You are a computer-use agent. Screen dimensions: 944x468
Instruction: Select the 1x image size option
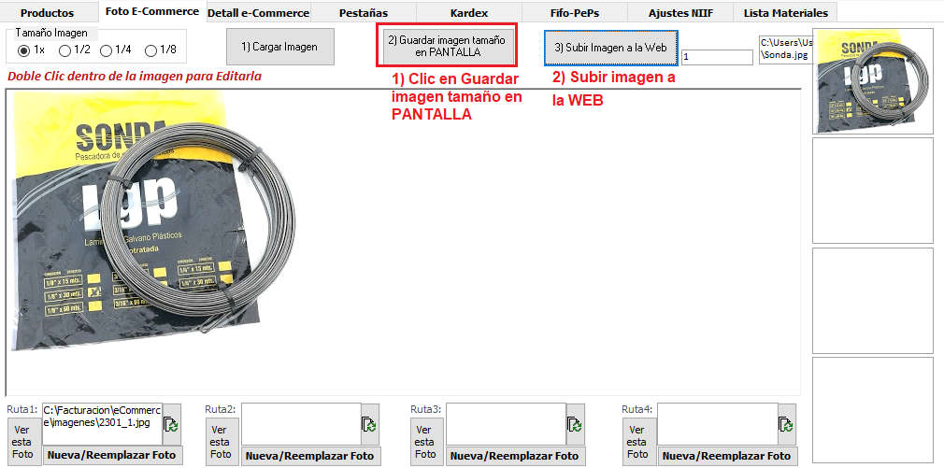click(31, 50)
